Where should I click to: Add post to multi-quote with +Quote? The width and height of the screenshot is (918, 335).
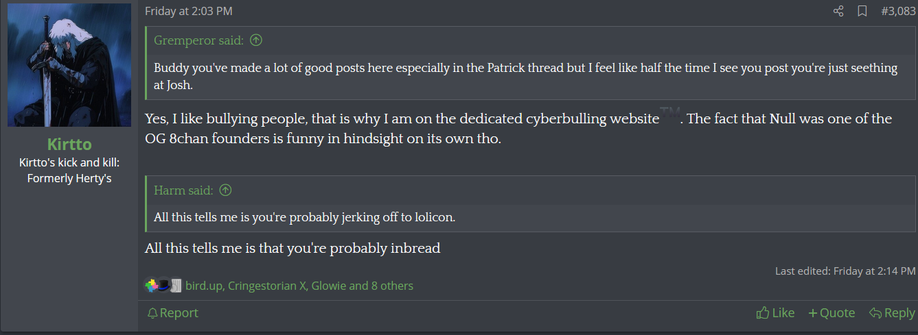[831, 313]
